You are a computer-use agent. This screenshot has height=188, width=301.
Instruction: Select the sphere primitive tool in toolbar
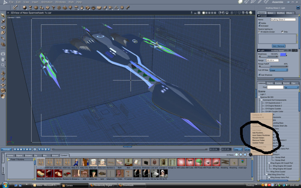24,7
